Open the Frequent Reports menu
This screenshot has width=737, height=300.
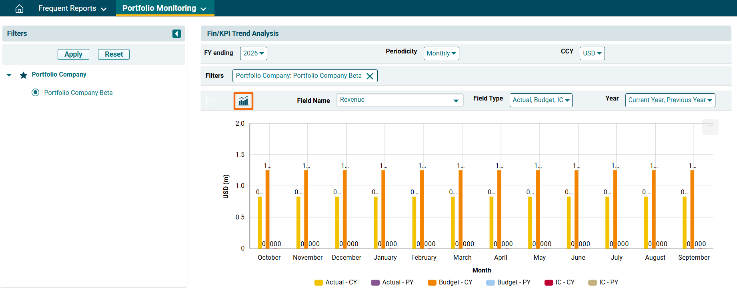72,8
